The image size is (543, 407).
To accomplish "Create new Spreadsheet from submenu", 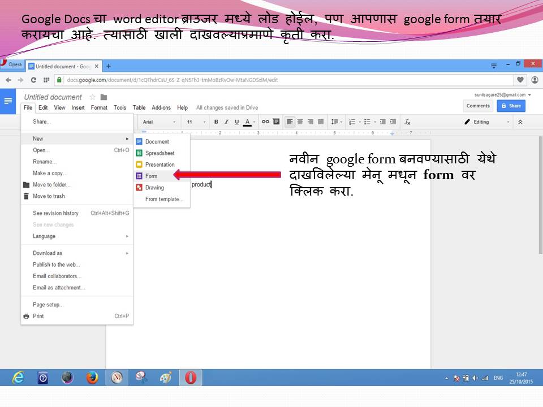I will point(162,153).
